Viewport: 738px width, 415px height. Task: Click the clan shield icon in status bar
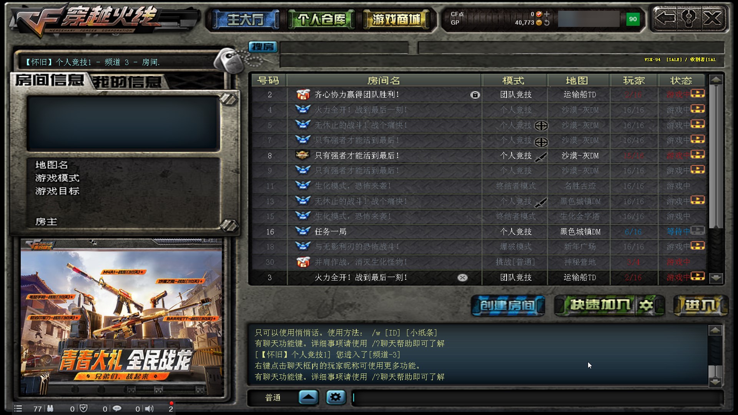point(83,408)
